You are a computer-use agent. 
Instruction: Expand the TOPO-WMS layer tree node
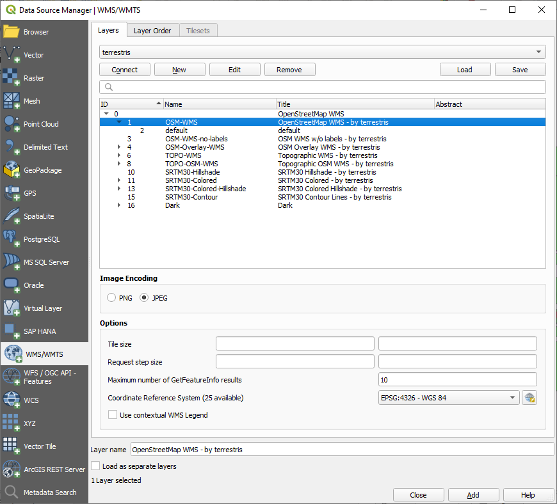pyautogui.click(x=119, y=155)
